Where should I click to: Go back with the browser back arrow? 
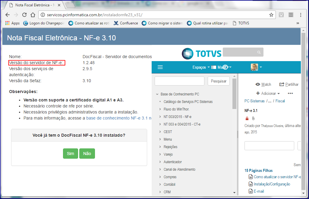click(8, 15)
